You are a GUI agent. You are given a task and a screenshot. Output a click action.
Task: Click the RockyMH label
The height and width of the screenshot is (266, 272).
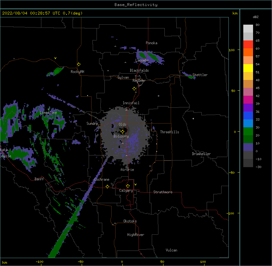[x=77, y=72]
